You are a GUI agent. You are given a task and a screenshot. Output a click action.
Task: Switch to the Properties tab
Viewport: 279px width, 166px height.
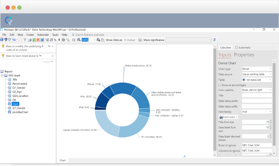tap(244, 55)
